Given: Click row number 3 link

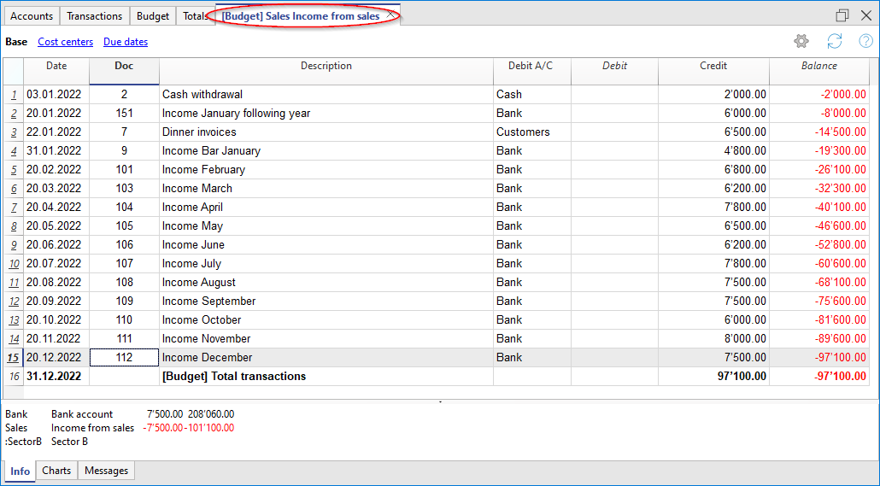Looking at the screenshot, I should click(14, 132).
